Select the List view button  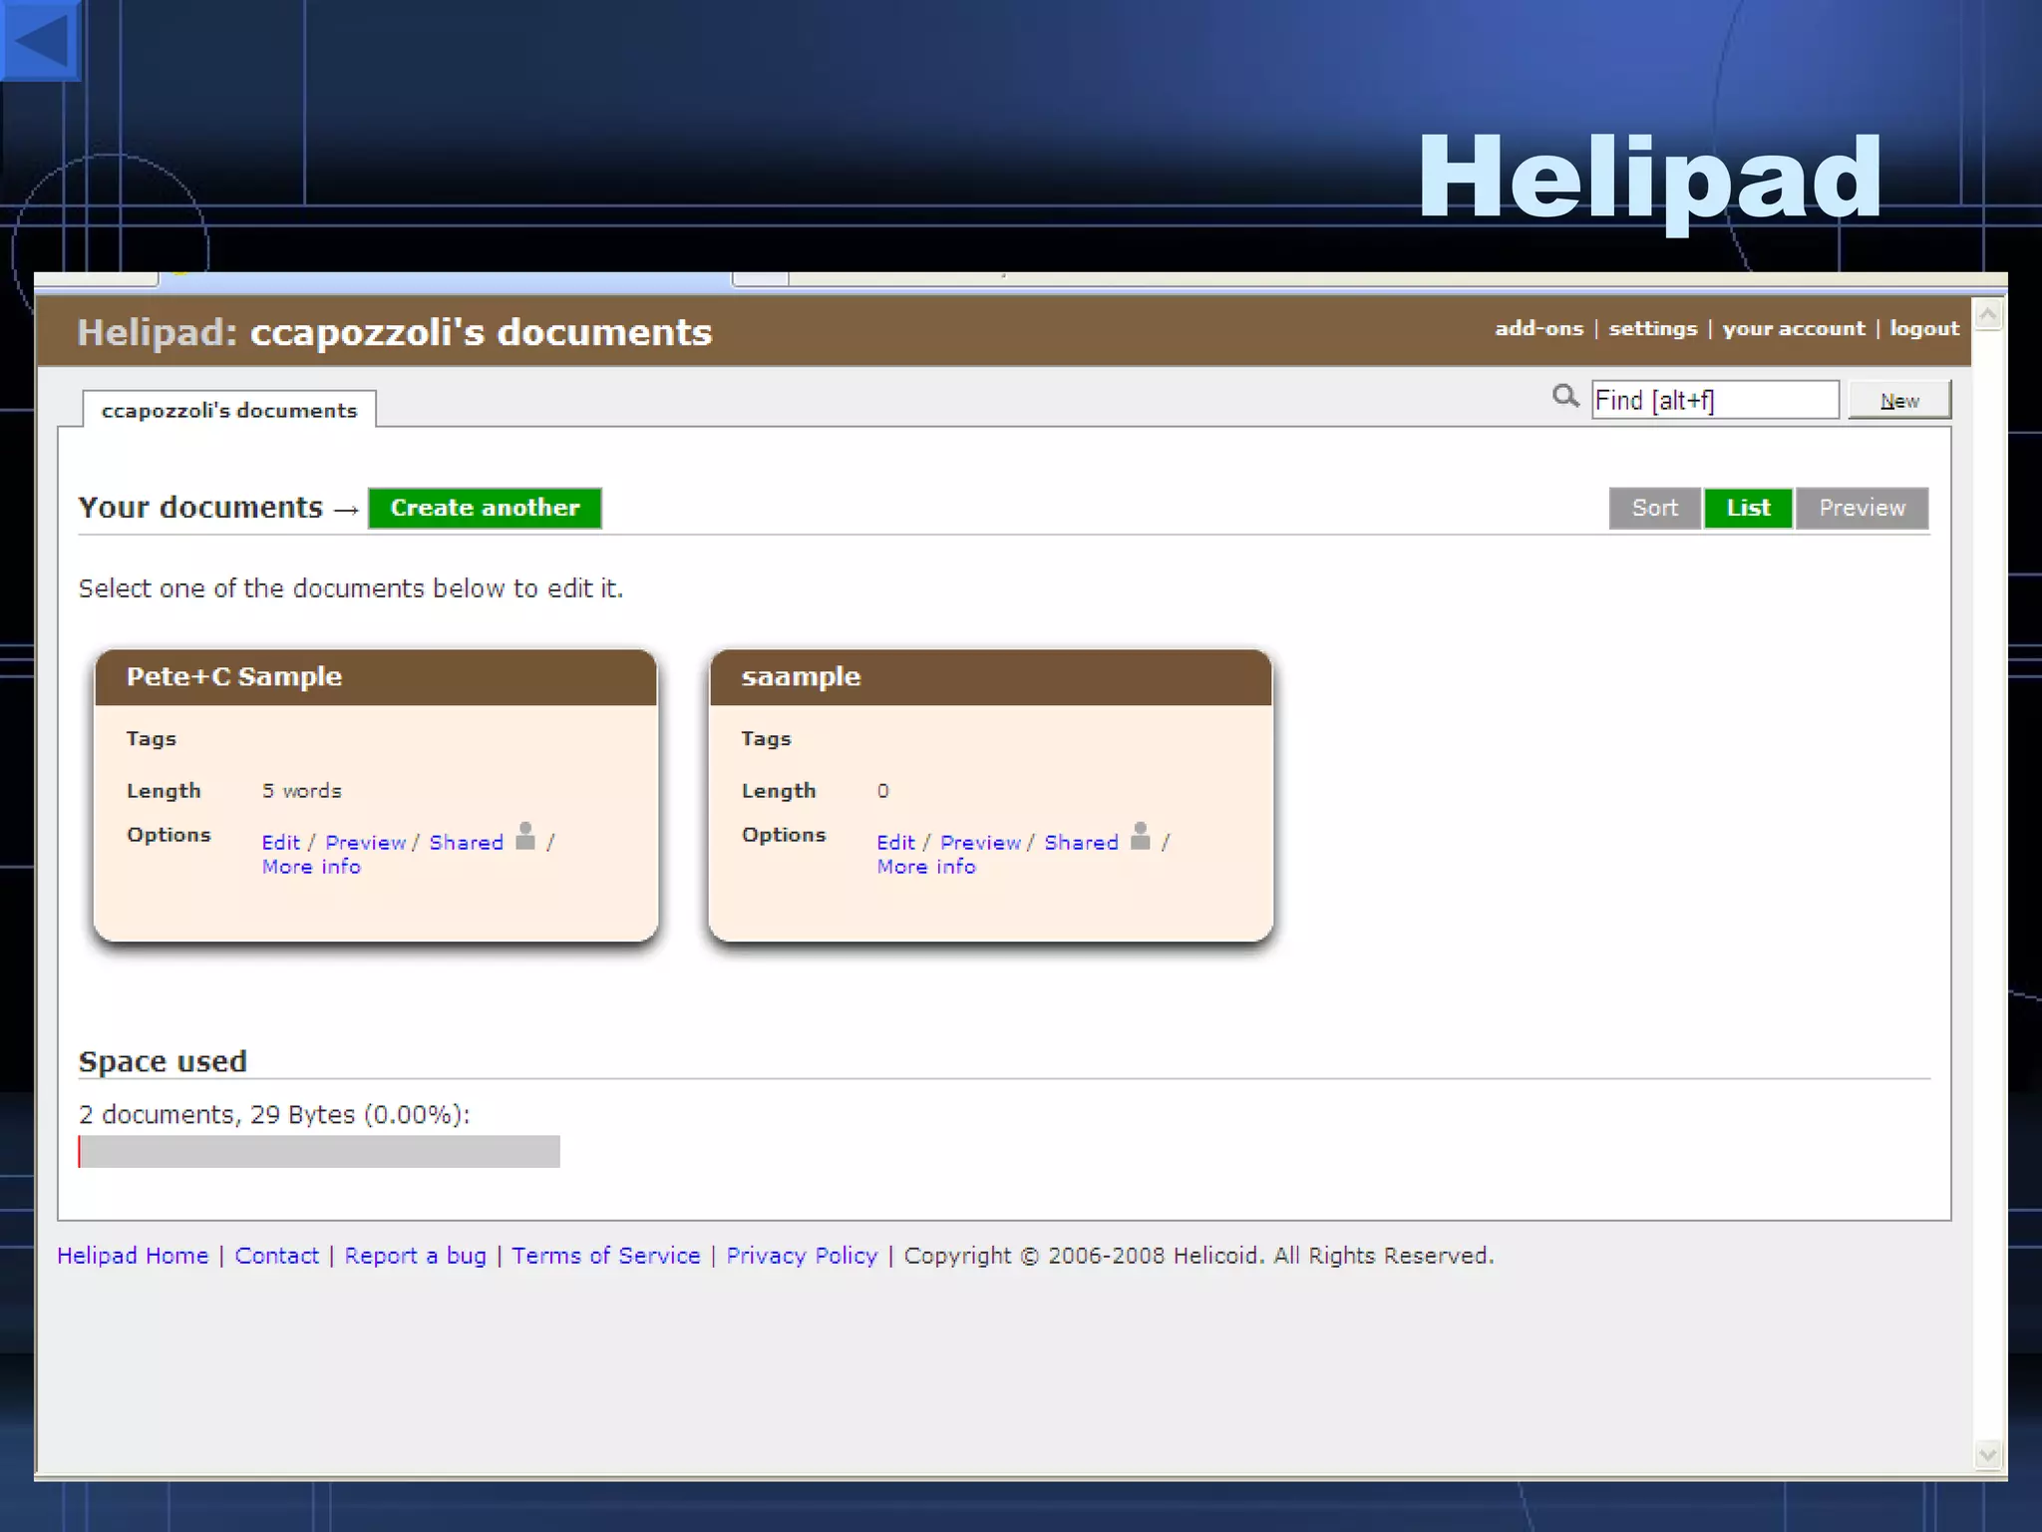pos(1748,508)
